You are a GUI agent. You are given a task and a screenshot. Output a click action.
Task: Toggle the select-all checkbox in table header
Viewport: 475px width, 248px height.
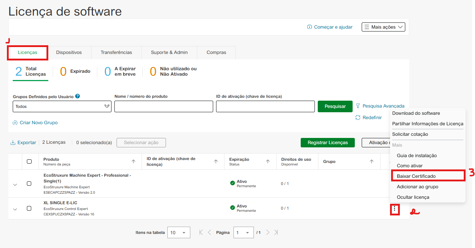(29, 161)
